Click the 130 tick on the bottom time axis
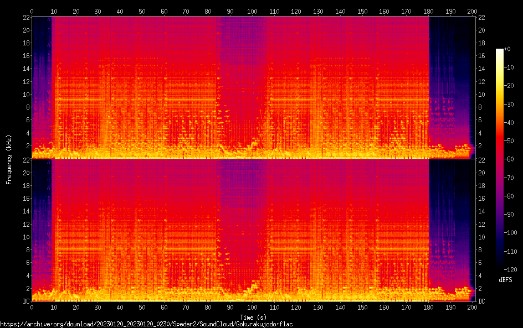Viewport: 523px width, 328px height. [319, 306]
